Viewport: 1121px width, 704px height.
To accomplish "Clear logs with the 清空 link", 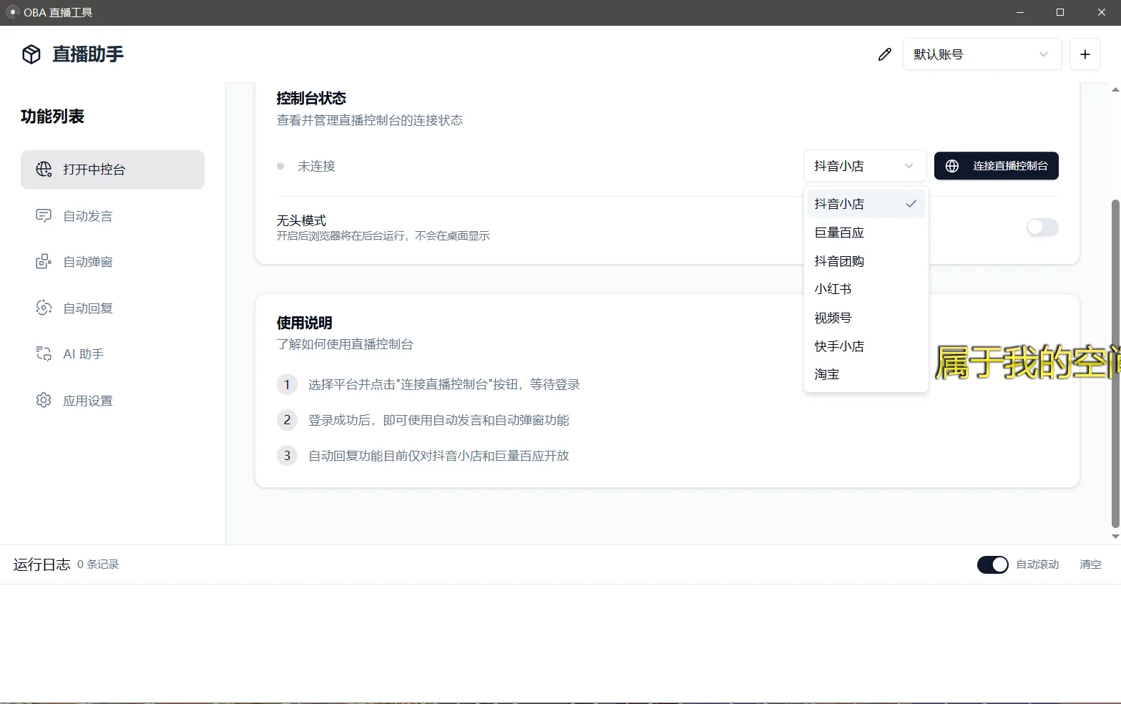I will pyautogui.click(x=1090, y=564).
